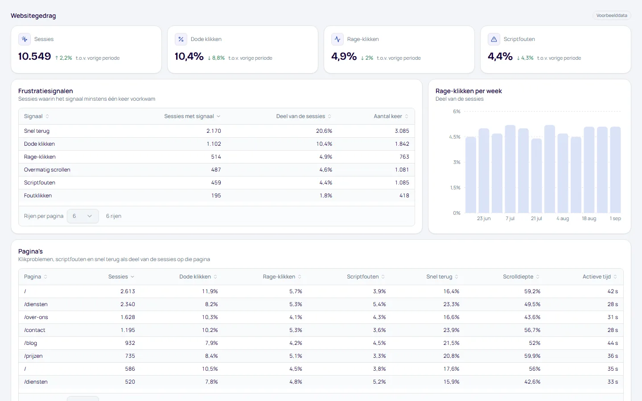Screen dimensions: 642x401
Task: Click the /over-ons page row
Action: (x=321, y=317)
